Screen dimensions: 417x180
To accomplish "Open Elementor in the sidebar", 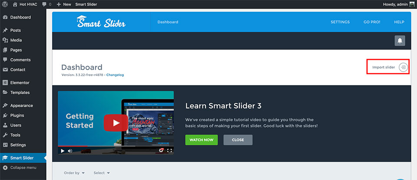I will click(x=20, y=82).
